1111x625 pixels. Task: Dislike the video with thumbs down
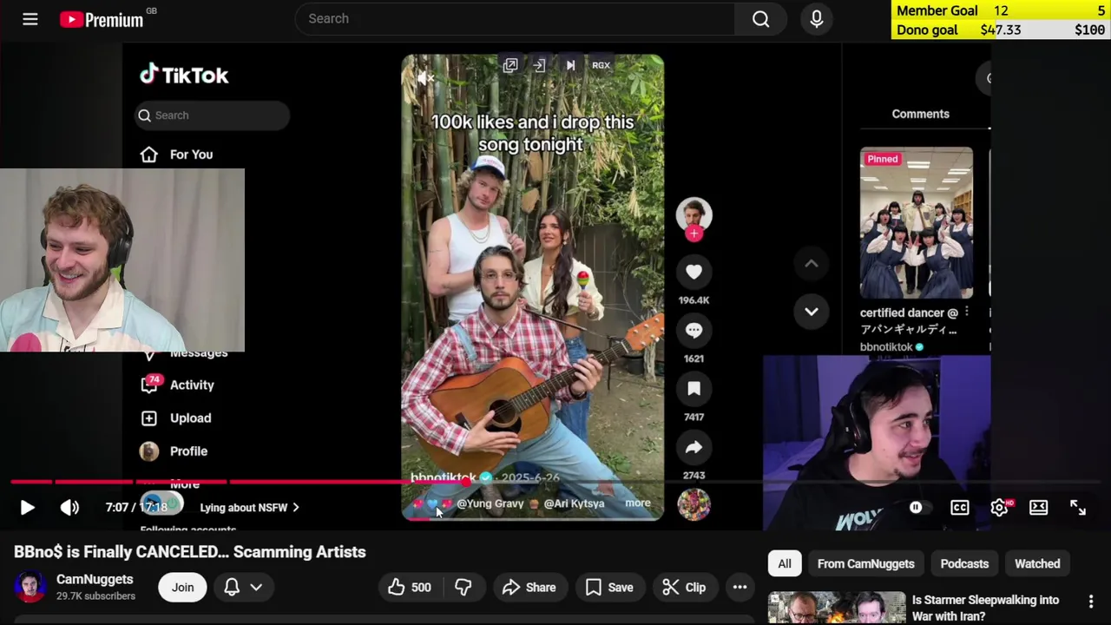(x=463, y=588)
